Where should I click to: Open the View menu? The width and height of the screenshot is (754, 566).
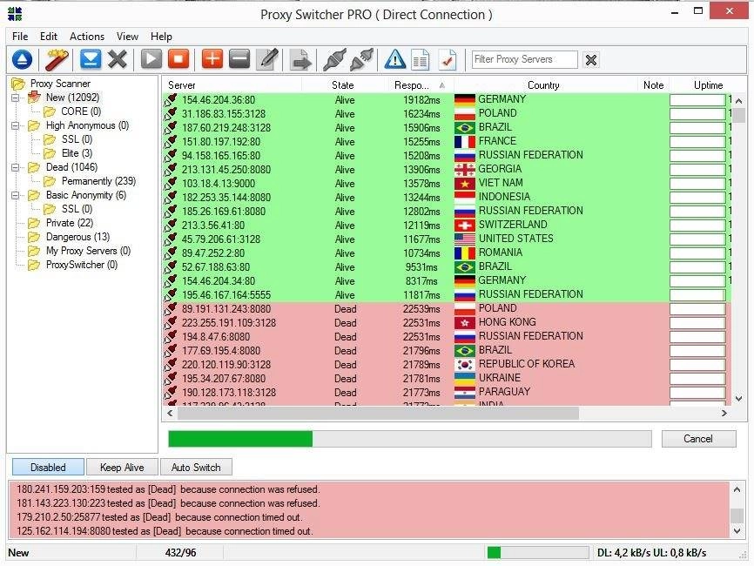click(127, 37)
